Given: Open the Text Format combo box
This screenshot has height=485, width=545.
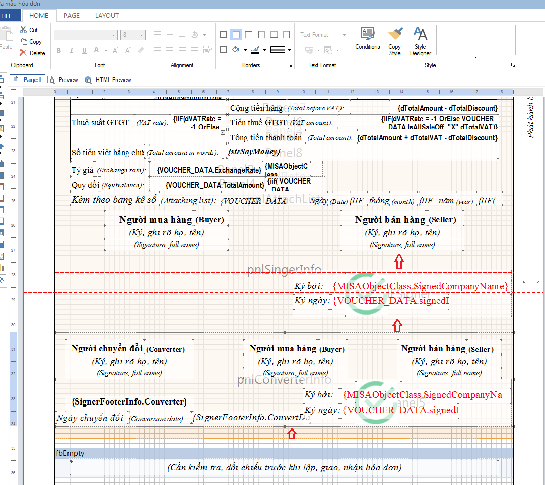Looking at the screenshot, I should pyautogui.click(x=323, y=35).
